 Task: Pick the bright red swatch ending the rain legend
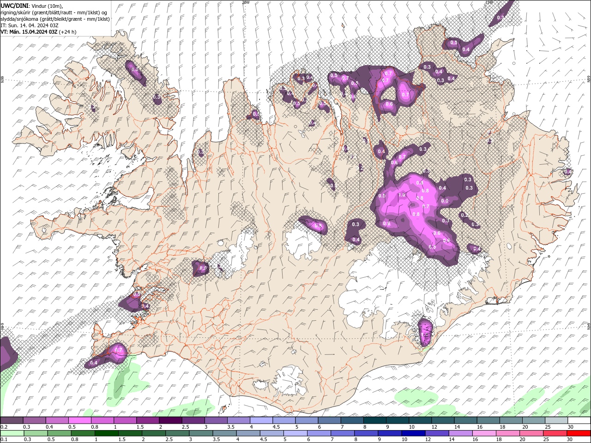[x=579, y=433]
